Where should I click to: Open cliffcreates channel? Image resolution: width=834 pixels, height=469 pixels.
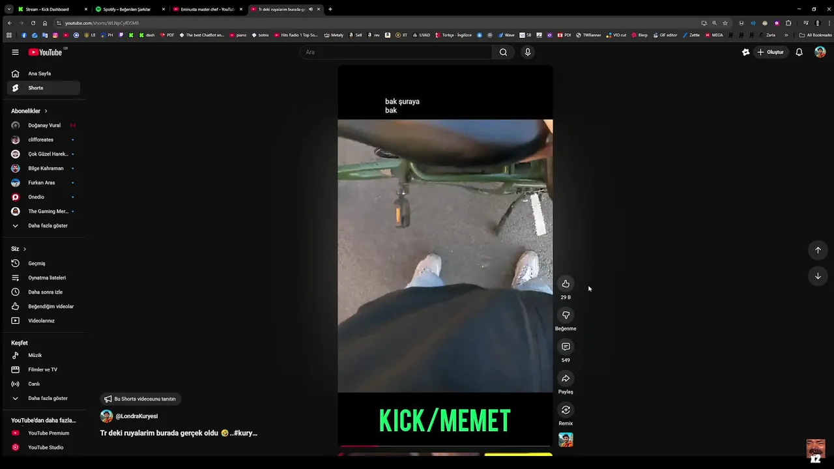click(44, 139)
